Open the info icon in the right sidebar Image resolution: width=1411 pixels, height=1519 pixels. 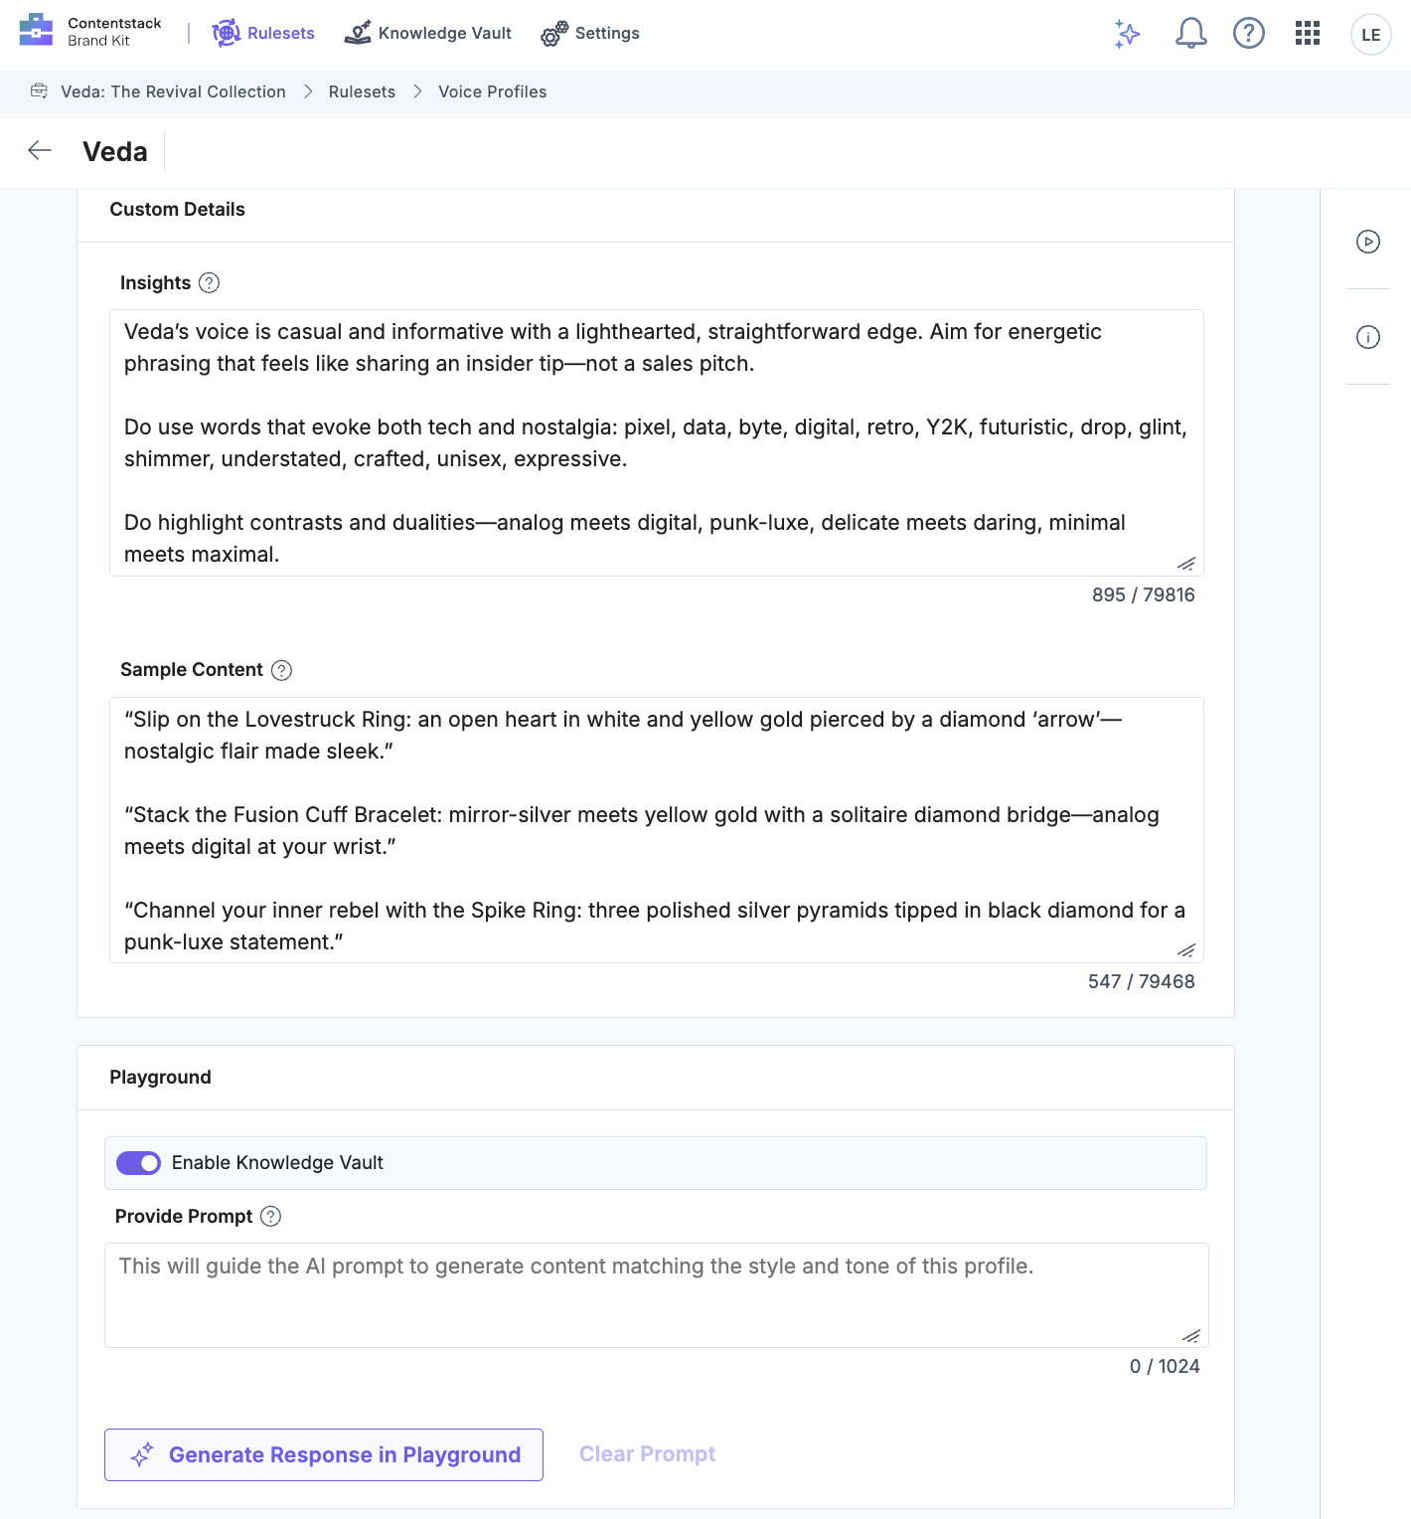pos(1368,337)
